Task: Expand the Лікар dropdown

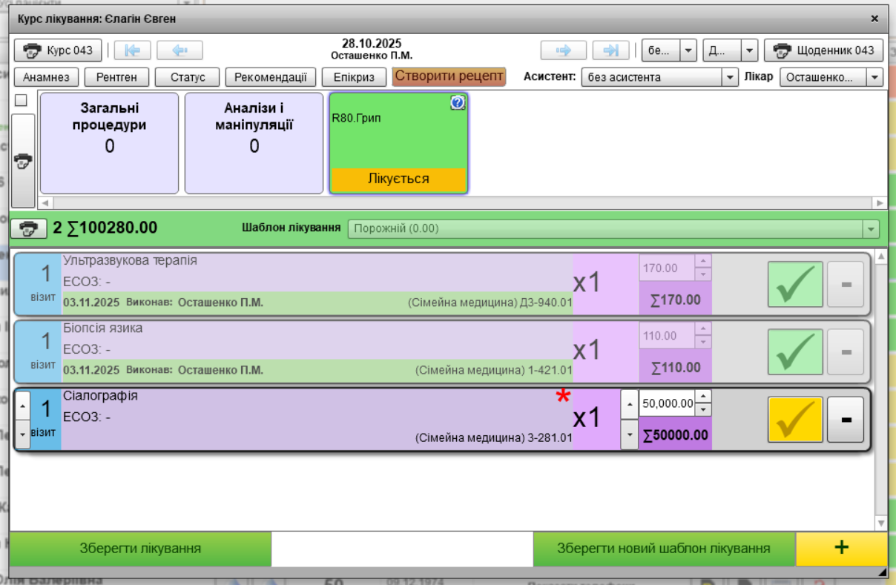Action: coord(874,77)
